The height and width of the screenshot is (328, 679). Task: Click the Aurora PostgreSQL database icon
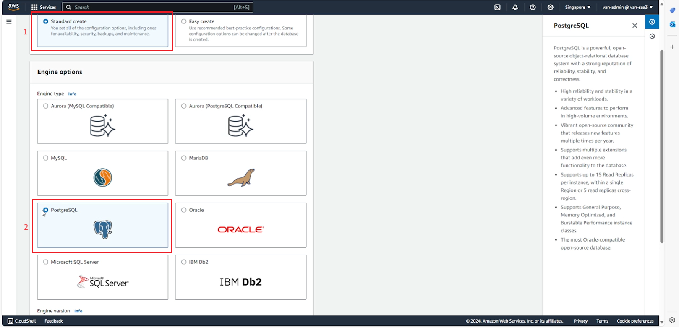(240, 125)
